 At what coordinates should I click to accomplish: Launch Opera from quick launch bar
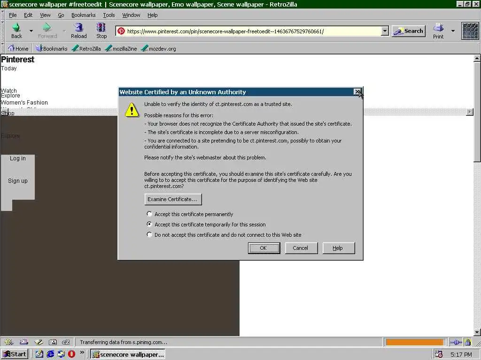[71, 354]
